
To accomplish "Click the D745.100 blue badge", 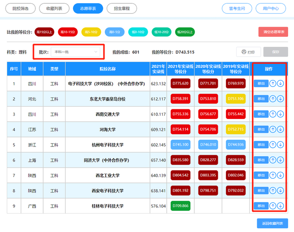I will pos(181,145).
